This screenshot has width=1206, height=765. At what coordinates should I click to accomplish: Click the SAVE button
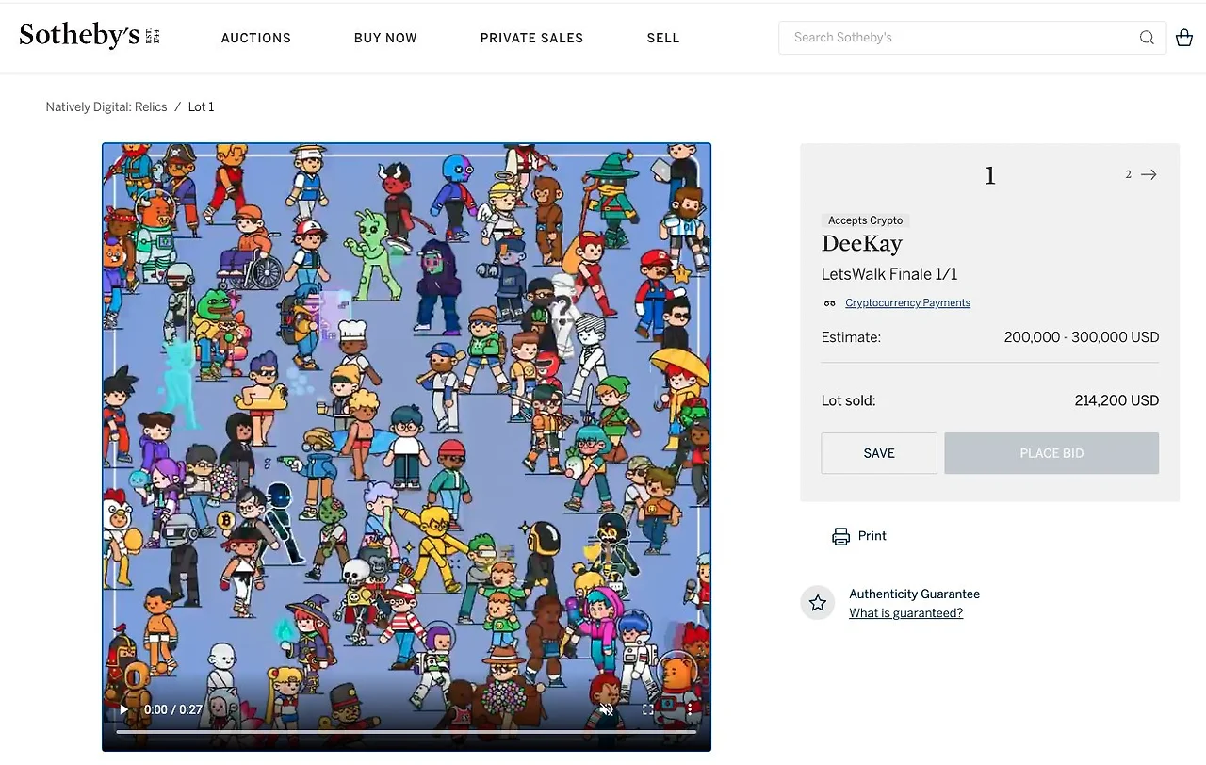879,453
